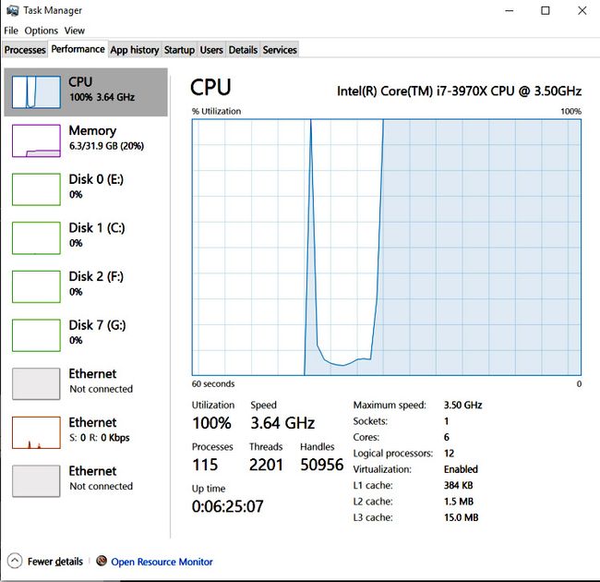Click the Resource Monitor icon

[102, 562]
